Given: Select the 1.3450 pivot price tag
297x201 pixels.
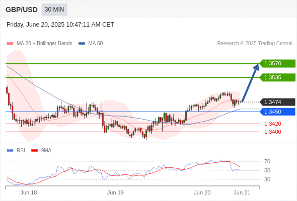Looking at the screenshot, I should coord(277,112).
